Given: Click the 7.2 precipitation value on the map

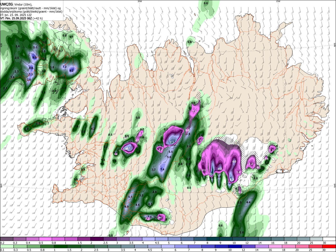Looking at the screenshot, I should [x=65, y=67].
